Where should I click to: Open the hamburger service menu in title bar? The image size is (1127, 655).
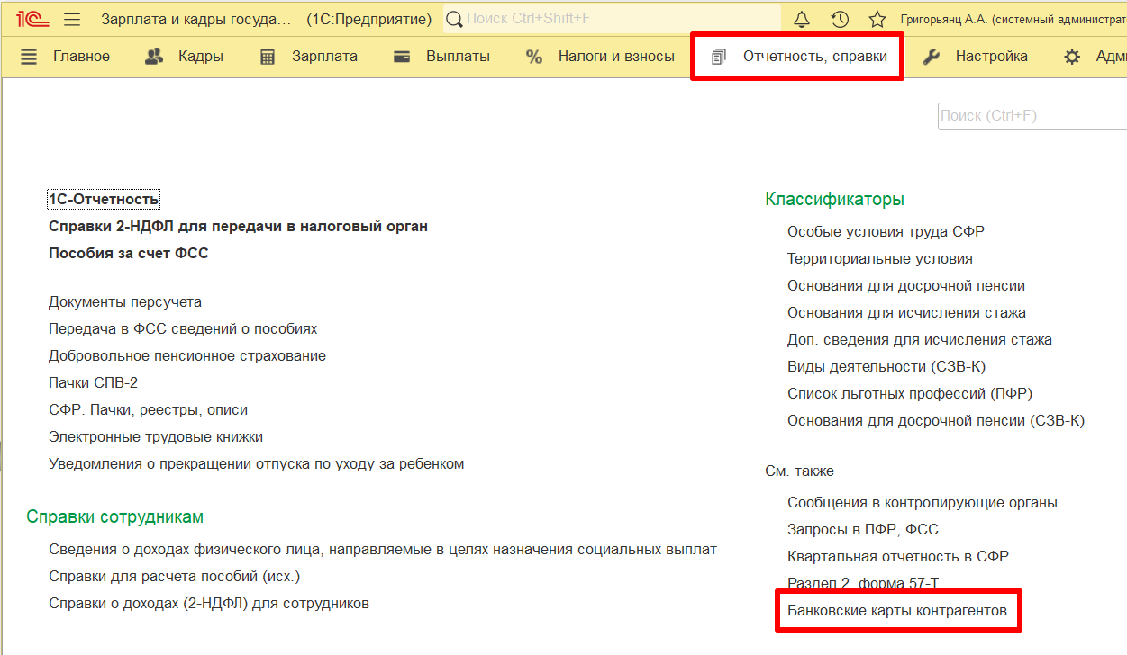coord(73,19)
